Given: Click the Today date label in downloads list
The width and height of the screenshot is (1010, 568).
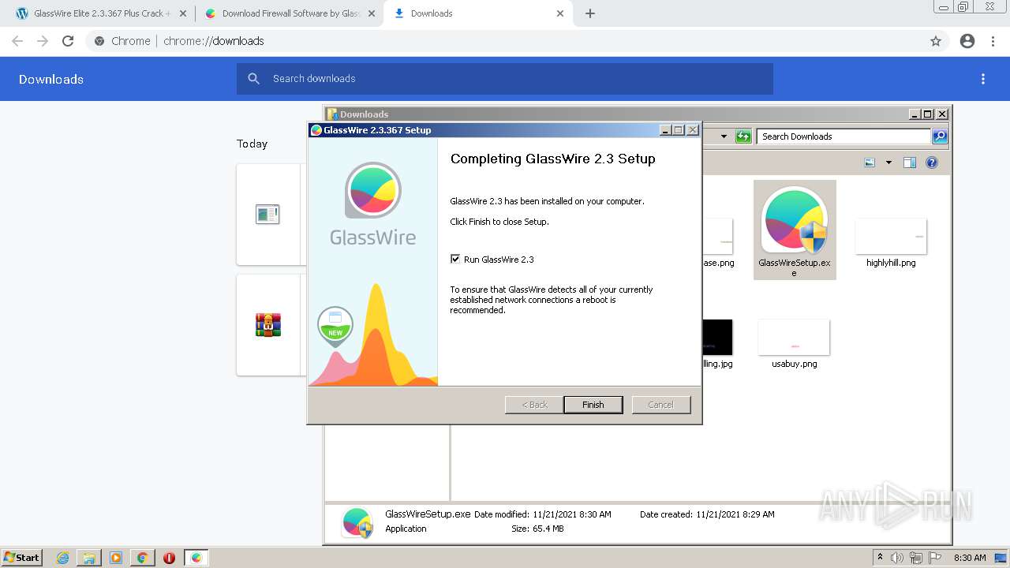Looking at the screenshot, I should (252, 144).
